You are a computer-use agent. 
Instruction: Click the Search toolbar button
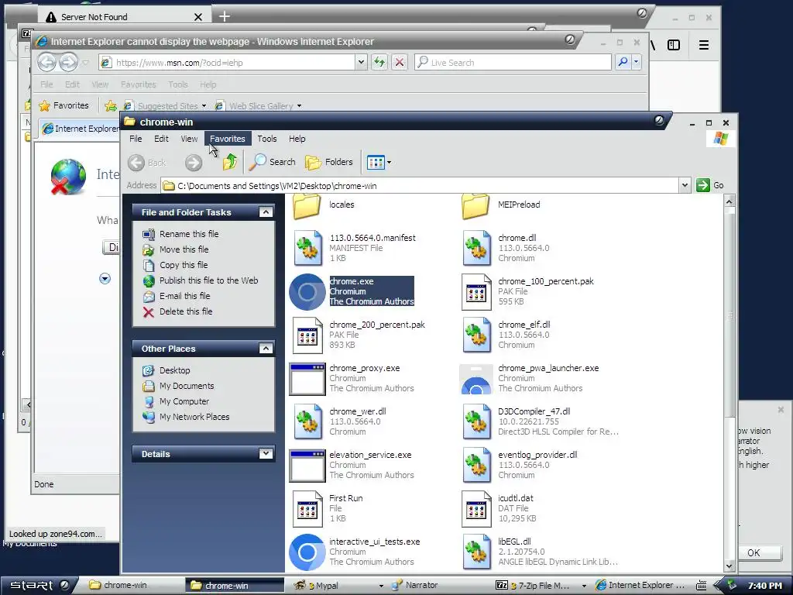coord(273,162)
